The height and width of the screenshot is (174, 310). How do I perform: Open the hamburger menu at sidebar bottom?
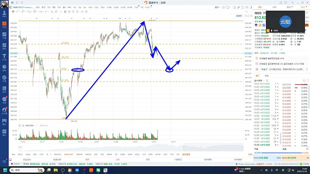(4, 162)
